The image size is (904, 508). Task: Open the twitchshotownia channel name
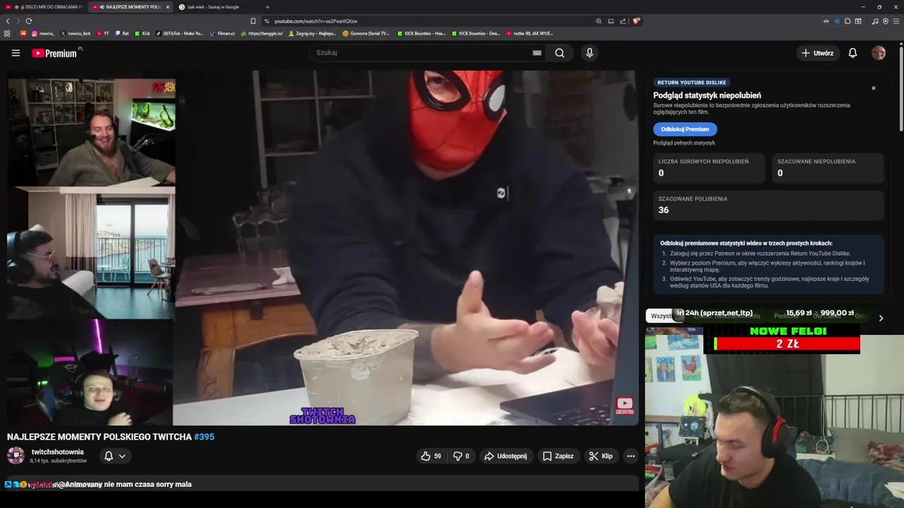point(58,452)
